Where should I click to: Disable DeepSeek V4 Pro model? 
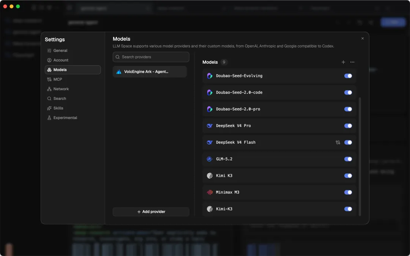348,126
